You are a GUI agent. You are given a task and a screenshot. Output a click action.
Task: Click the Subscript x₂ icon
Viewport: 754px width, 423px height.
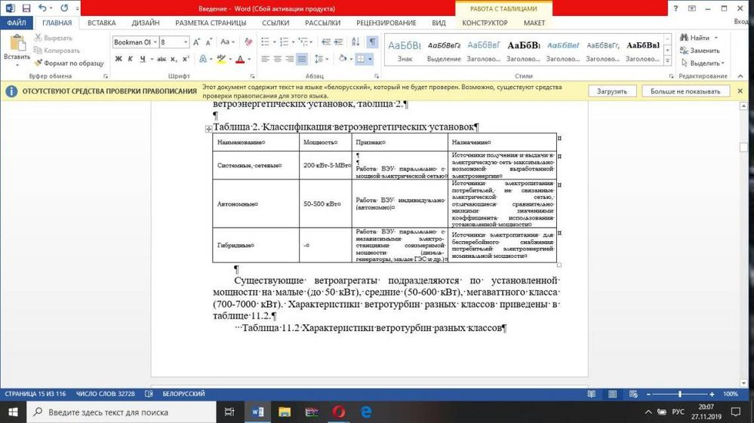coord(175,59)
